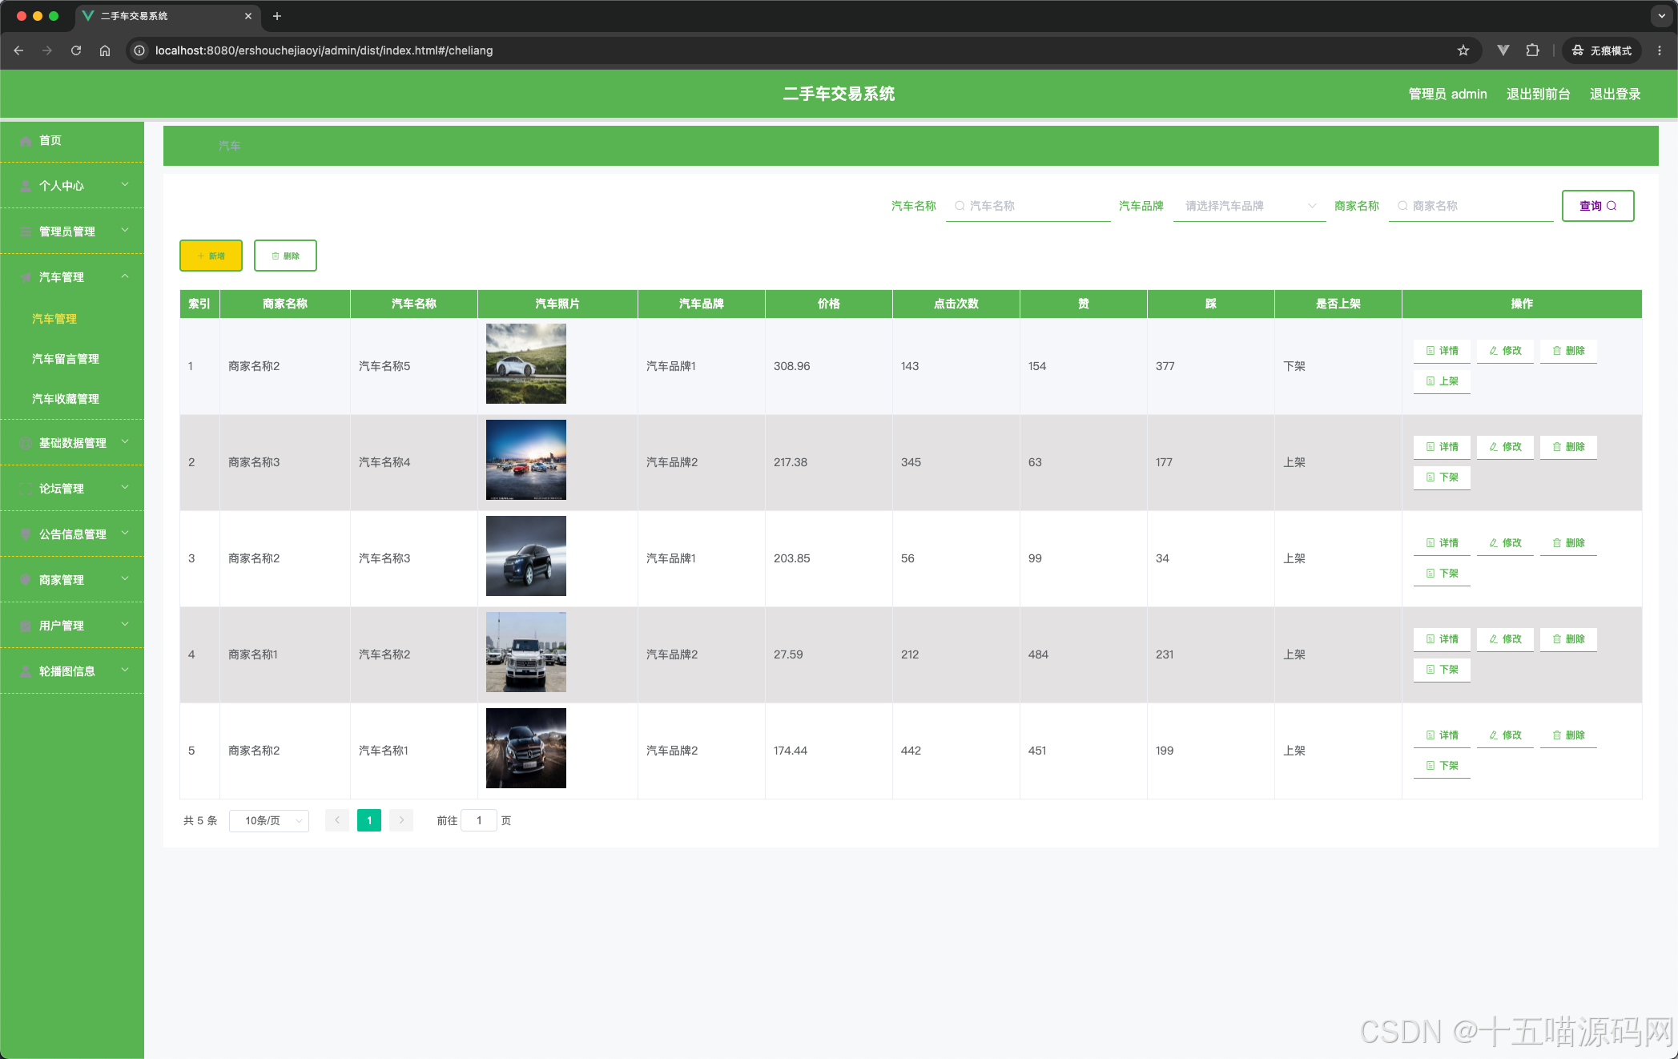Click the yellow 新增 button

[211, 256]
